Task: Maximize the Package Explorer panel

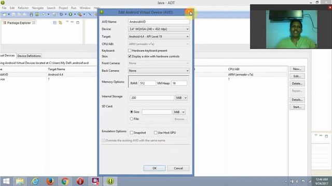Action: coord(78,22)
